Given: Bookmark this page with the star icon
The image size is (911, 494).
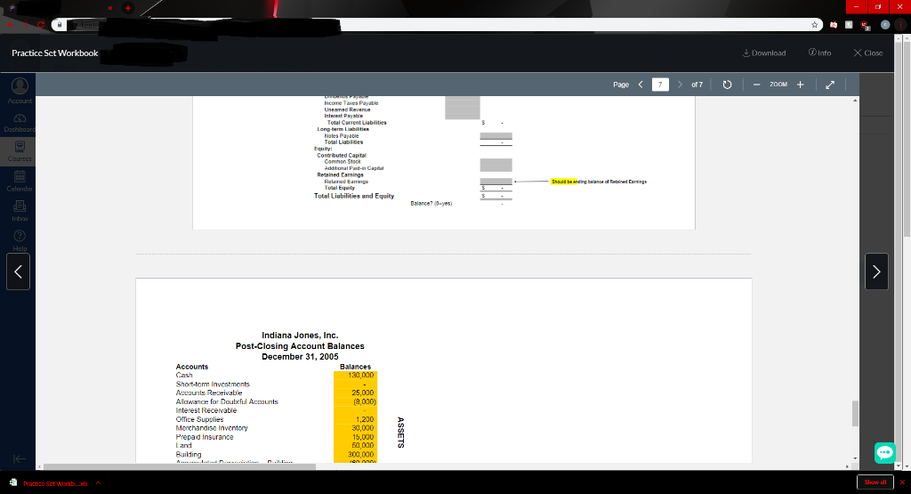Looking at the screenshot, I should [x=815, y=25].
